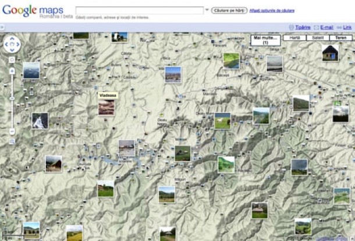This screenshot has width=355, height=241.
Task: Click the magnifier icon below zoom slider
Action: [x=12, y=141]
